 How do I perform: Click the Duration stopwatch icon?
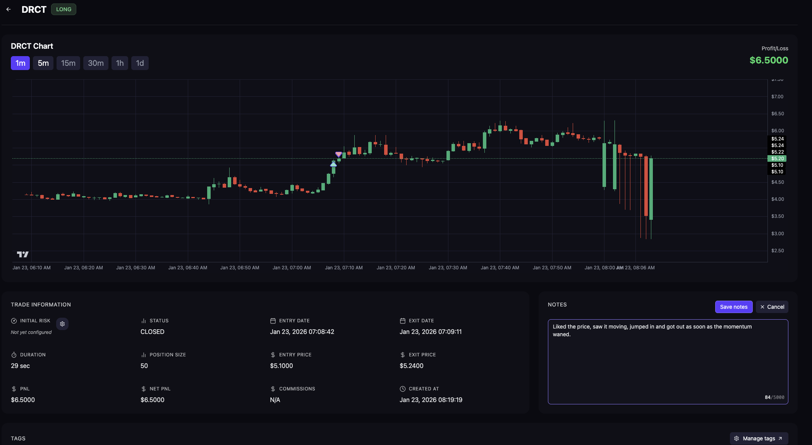click(x=14, y=355)
